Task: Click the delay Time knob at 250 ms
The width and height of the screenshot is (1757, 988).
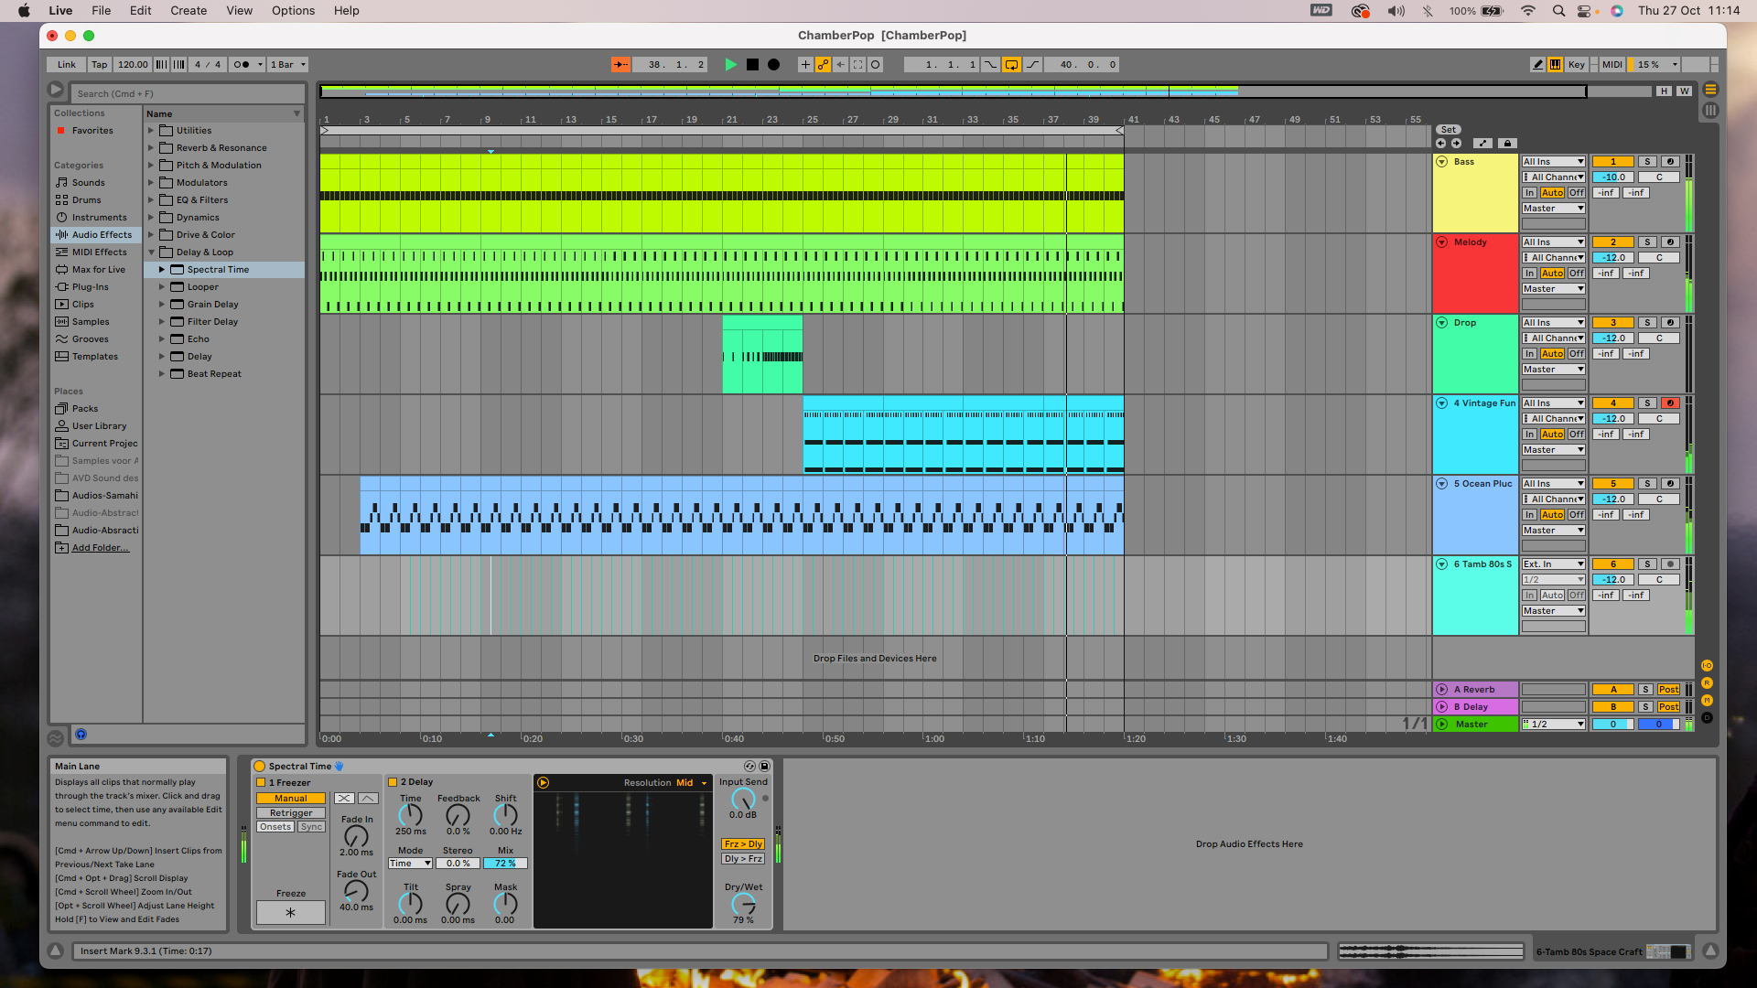Action: (x=410, y=814)
